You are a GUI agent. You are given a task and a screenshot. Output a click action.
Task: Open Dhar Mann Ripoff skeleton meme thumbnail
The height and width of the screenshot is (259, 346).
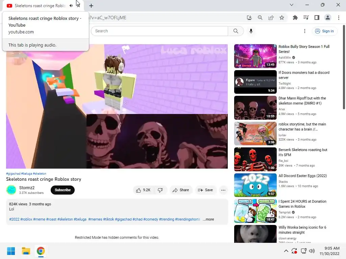(x=255, y=108)
